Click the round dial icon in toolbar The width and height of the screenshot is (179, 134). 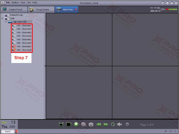(x=127, y=124)
